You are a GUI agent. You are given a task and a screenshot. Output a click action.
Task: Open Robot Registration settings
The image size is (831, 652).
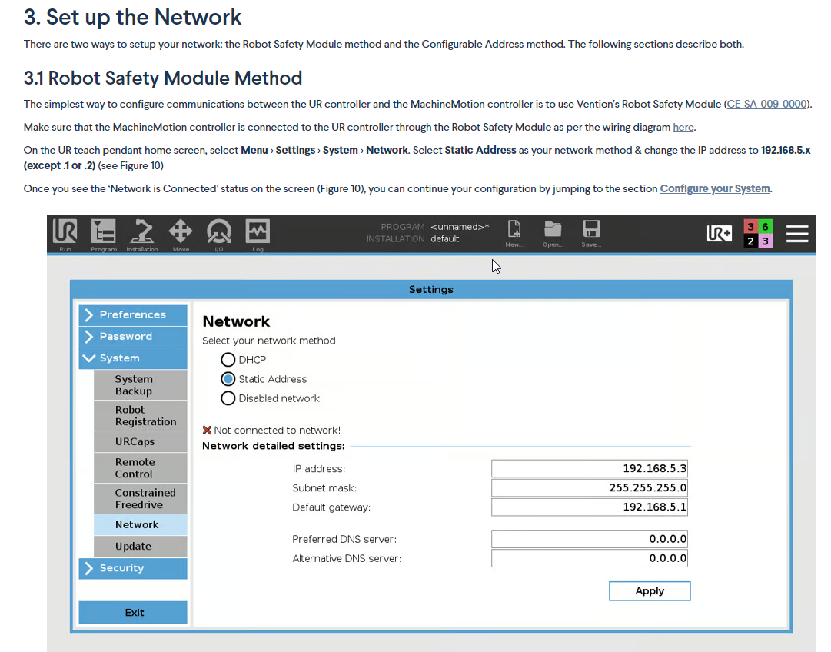(141, 416)
